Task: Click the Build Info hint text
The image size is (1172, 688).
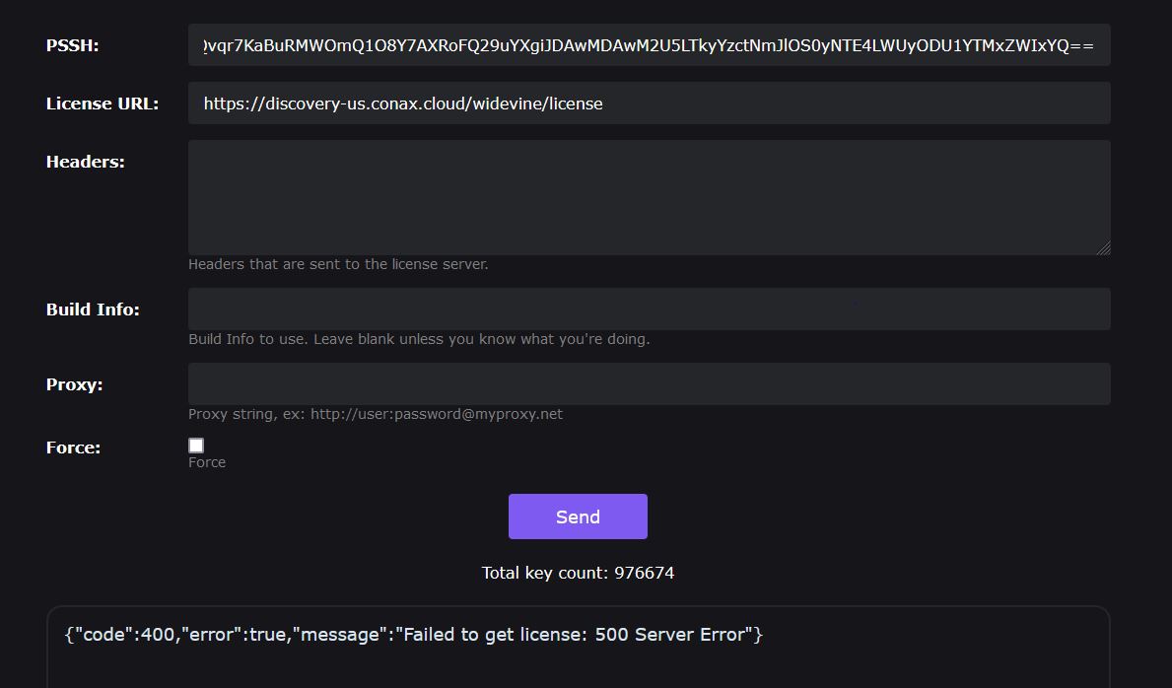Action: 419,339
